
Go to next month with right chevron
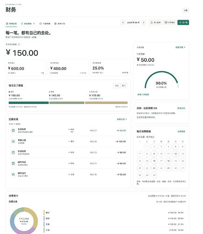click(x=144, y=22)
